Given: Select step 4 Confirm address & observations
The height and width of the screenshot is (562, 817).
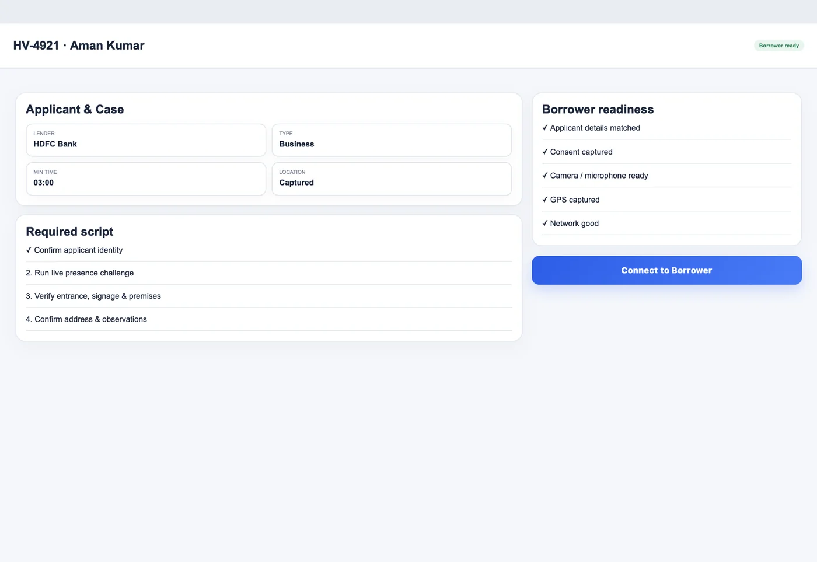Looking at the screenshot, I should (268, 319).
